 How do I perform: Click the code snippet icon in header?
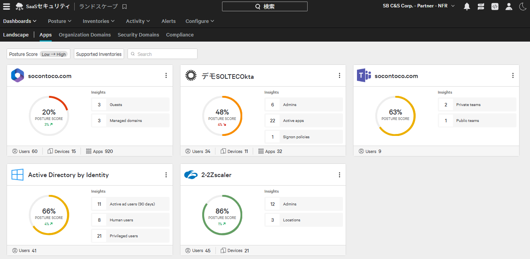(495, 6)
